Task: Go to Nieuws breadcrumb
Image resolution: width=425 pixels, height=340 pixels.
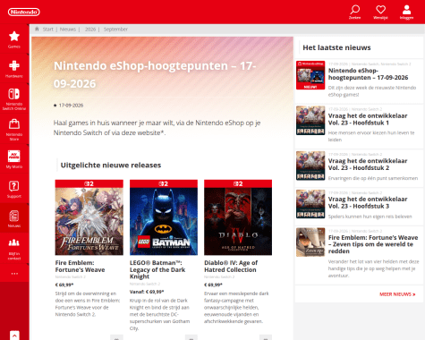Action: pyautogui.click(x=68, y=30)
